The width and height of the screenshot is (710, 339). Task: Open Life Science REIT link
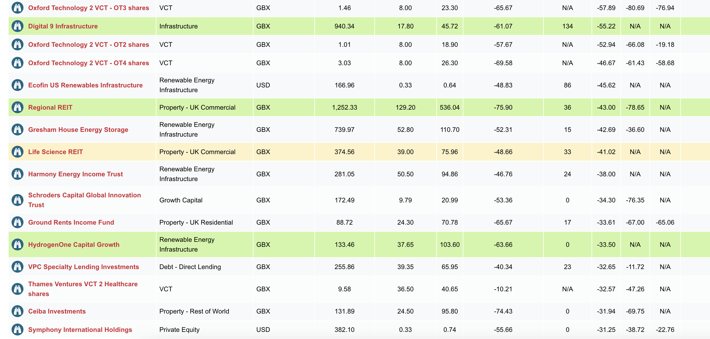coord(56,152)
